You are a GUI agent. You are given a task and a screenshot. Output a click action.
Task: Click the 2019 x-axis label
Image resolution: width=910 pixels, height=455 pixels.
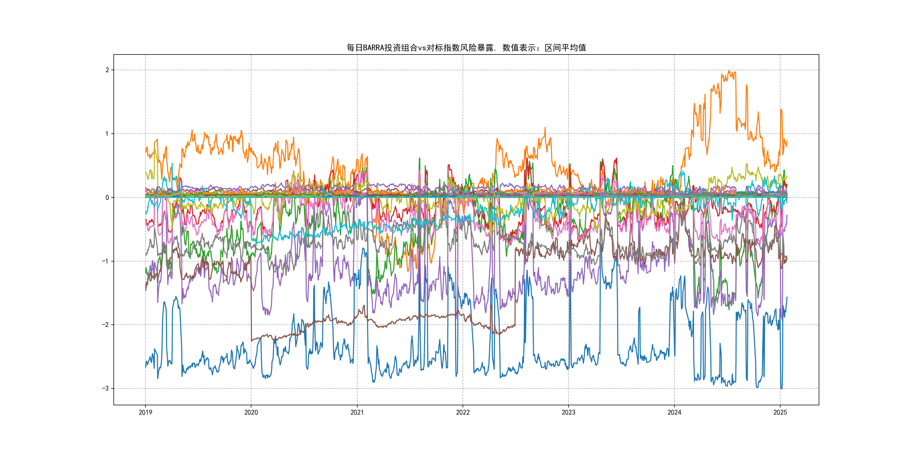click(x=145, y=412)
